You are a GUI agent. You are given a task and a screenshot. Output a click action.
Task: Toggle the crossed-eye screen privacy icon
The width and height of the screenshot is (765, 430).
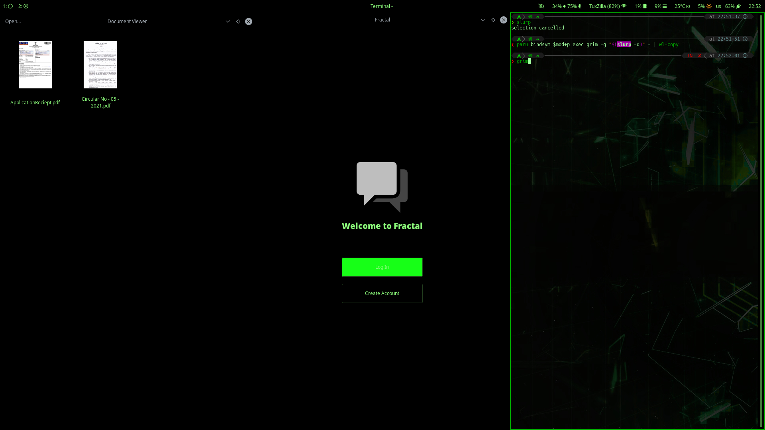point(541,6)
